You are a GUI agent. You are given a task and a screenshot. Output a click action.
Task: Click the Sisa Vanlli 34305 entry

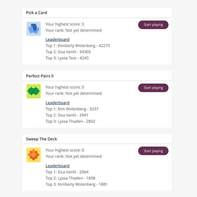click(68, 52)
